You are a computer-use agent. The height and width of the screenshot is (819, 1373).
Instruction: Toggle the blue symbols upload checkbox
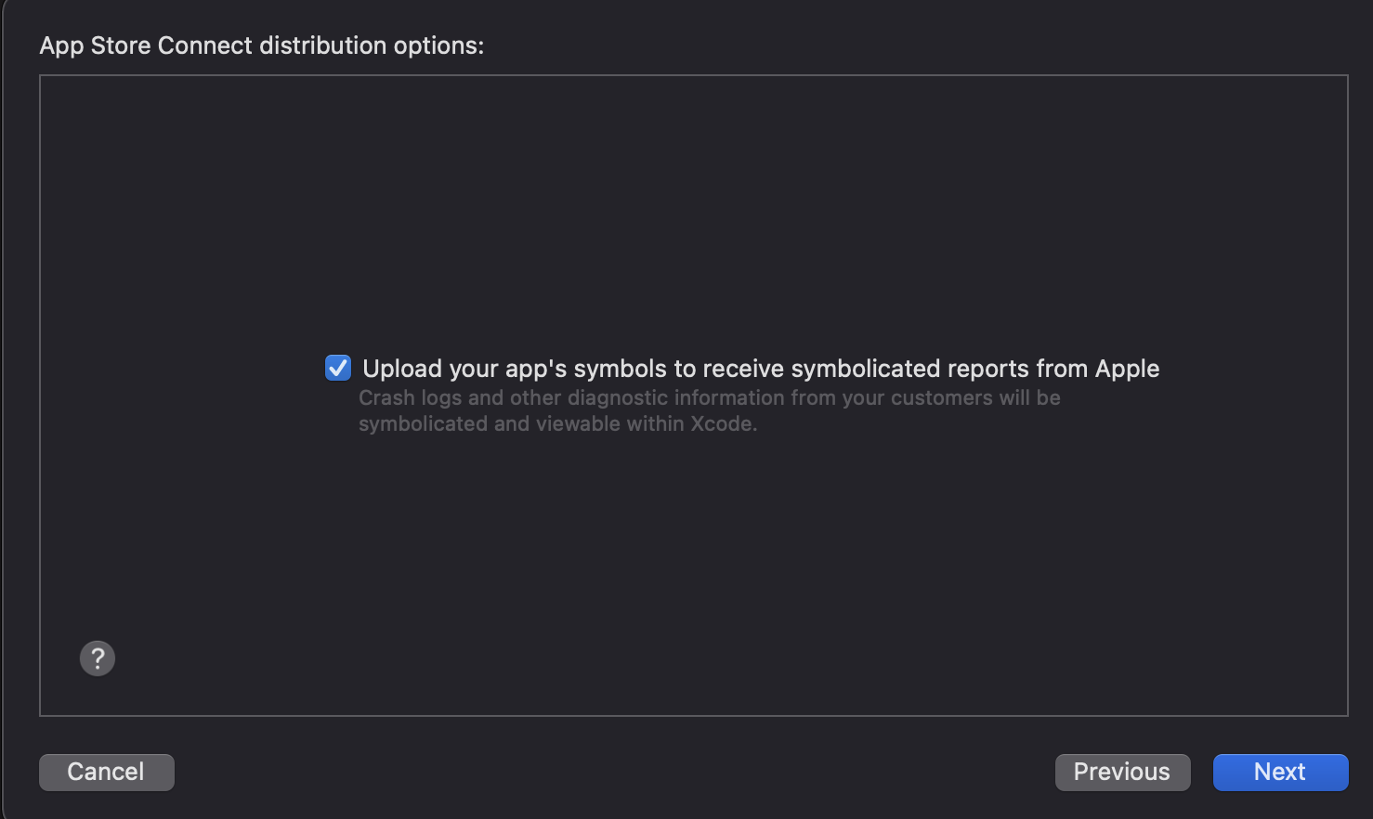click(x=338, y=368)
